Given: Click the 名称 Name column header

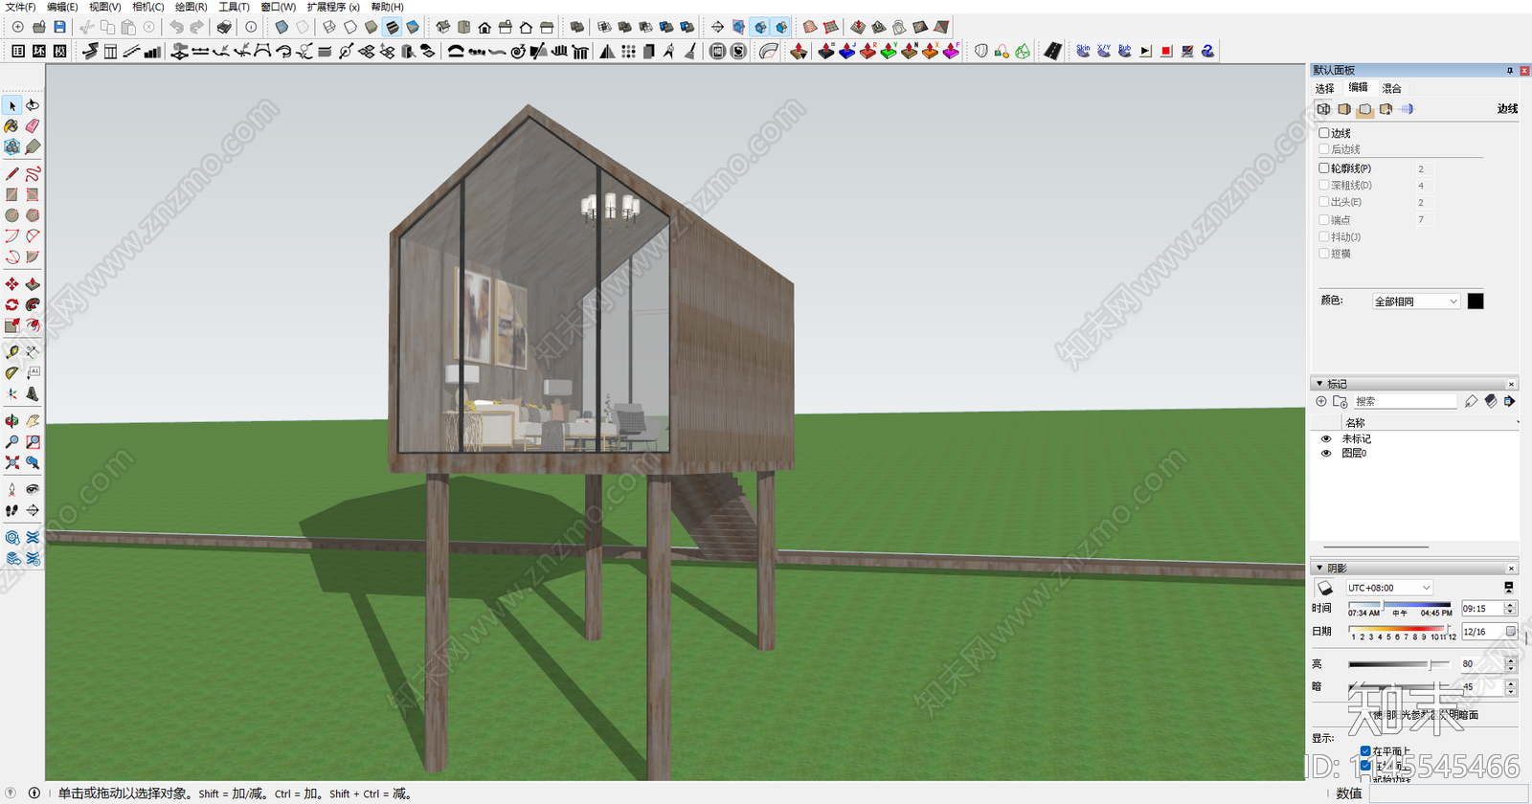Looking at the screenshot, I should click(1355, 422).
